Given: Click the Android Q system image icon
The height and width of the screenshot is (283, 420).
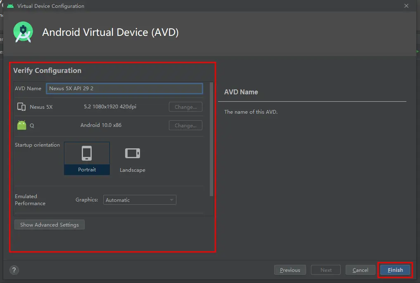Looking at the screenshot, I should point(22,125).
